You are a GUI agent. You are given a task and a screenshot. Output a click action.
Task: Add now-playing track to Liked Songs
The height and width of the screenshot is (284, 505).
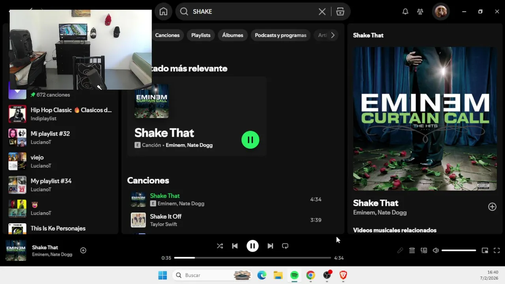pyautogui.click(x=83, y=250)
